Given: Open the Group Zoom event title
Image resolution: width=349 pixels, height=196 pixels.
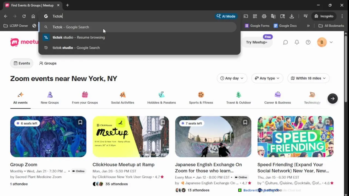Looking at the screenshot, I should (24, 164).
